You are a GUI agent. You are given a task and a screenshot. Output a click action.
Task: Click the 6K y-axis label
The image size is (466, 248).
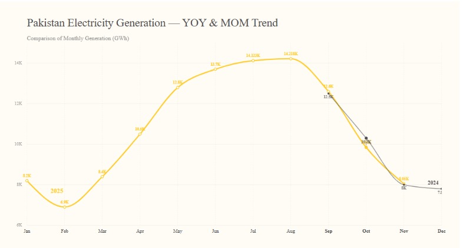point(19,225)
